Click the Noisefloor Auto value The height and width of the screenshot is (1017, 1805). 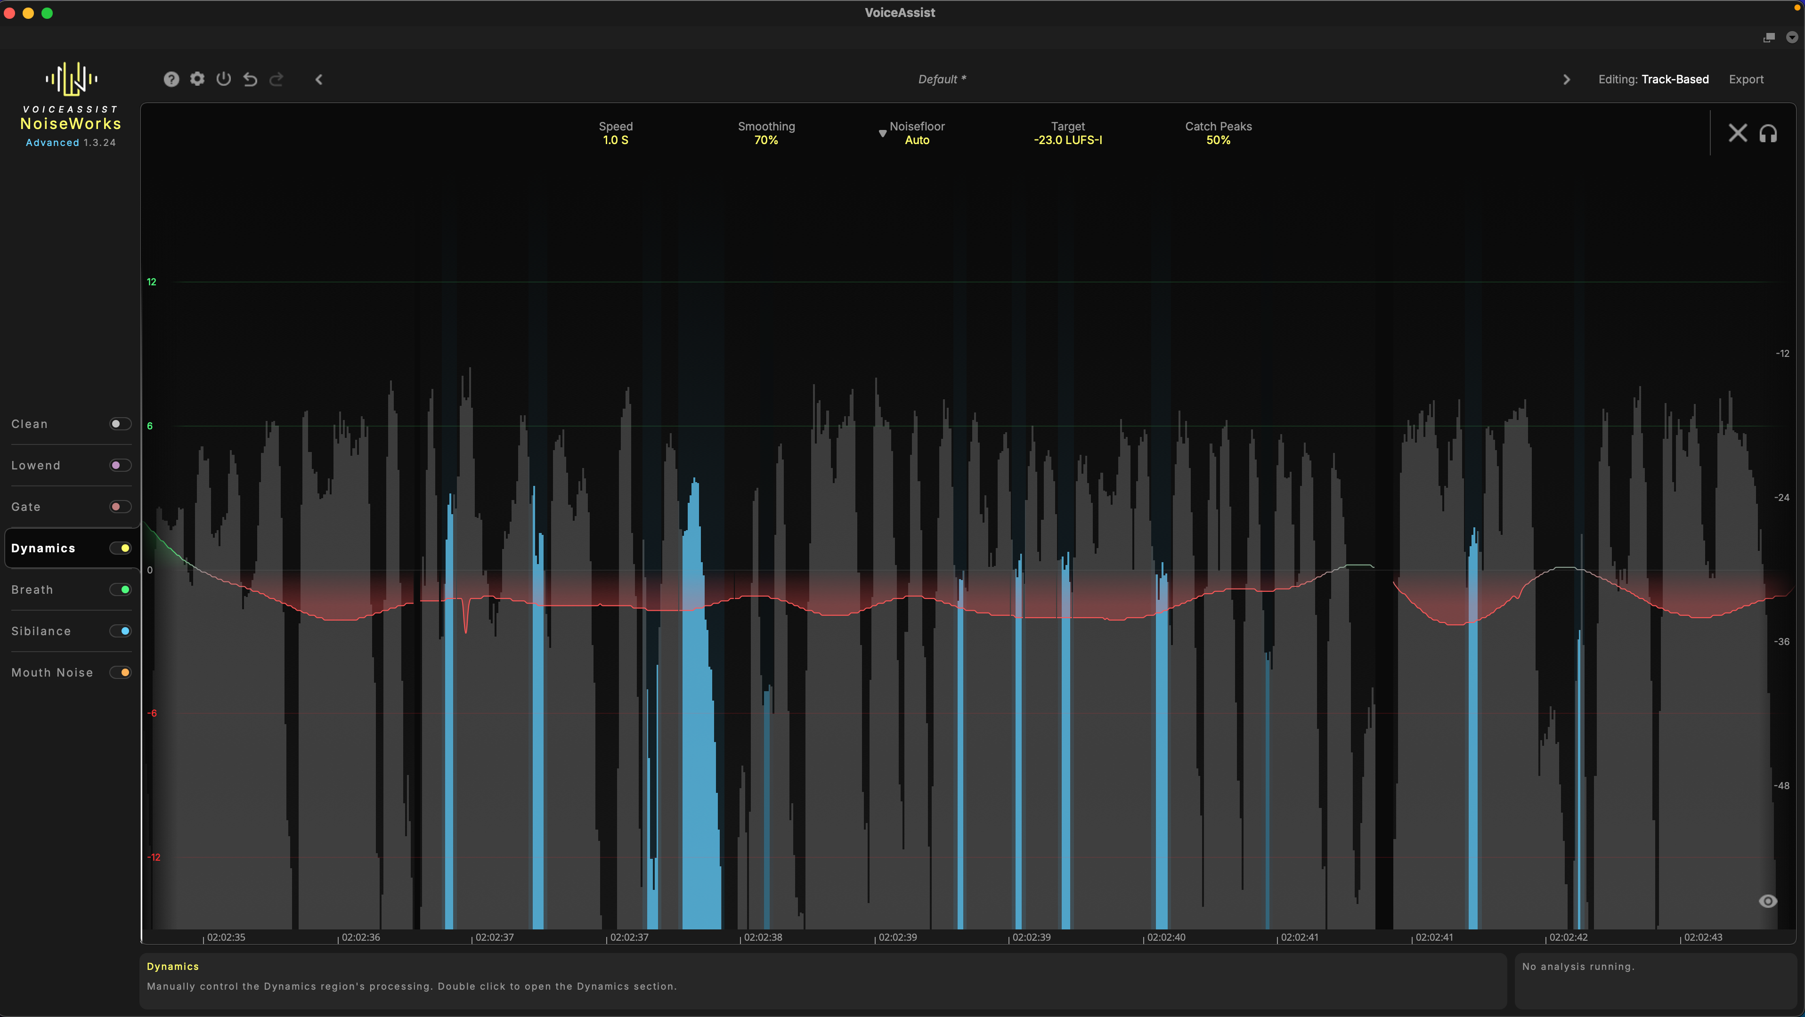point(917,140)
